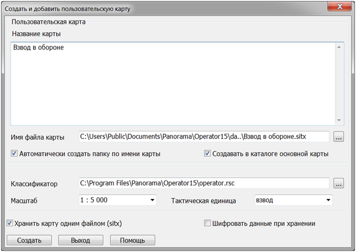Viewport: 356px width, 252px height.
Task: Click the map name text area
Action: [177, 84]
